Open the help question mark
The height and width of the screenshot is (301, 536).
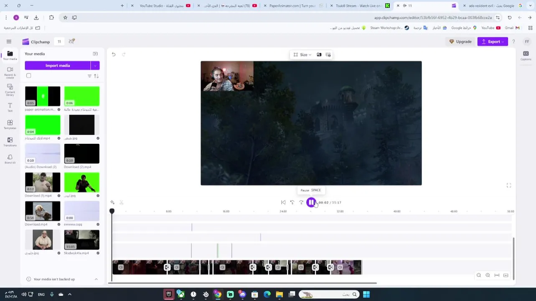[513, 41]
